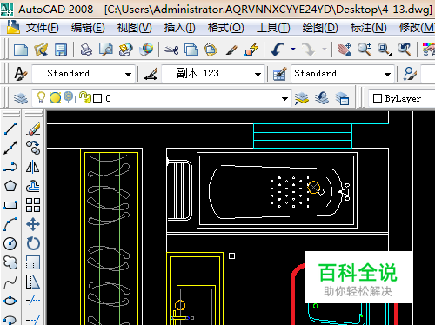
Task: Toggle layer 0 lock icon
Action: point(84,97)
